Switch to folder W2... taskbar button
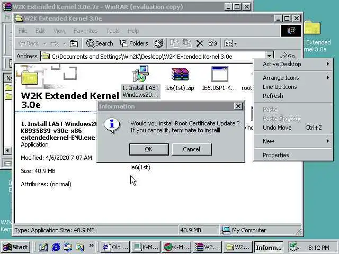Viewport: 339px width, 254px height. point(238,247)
